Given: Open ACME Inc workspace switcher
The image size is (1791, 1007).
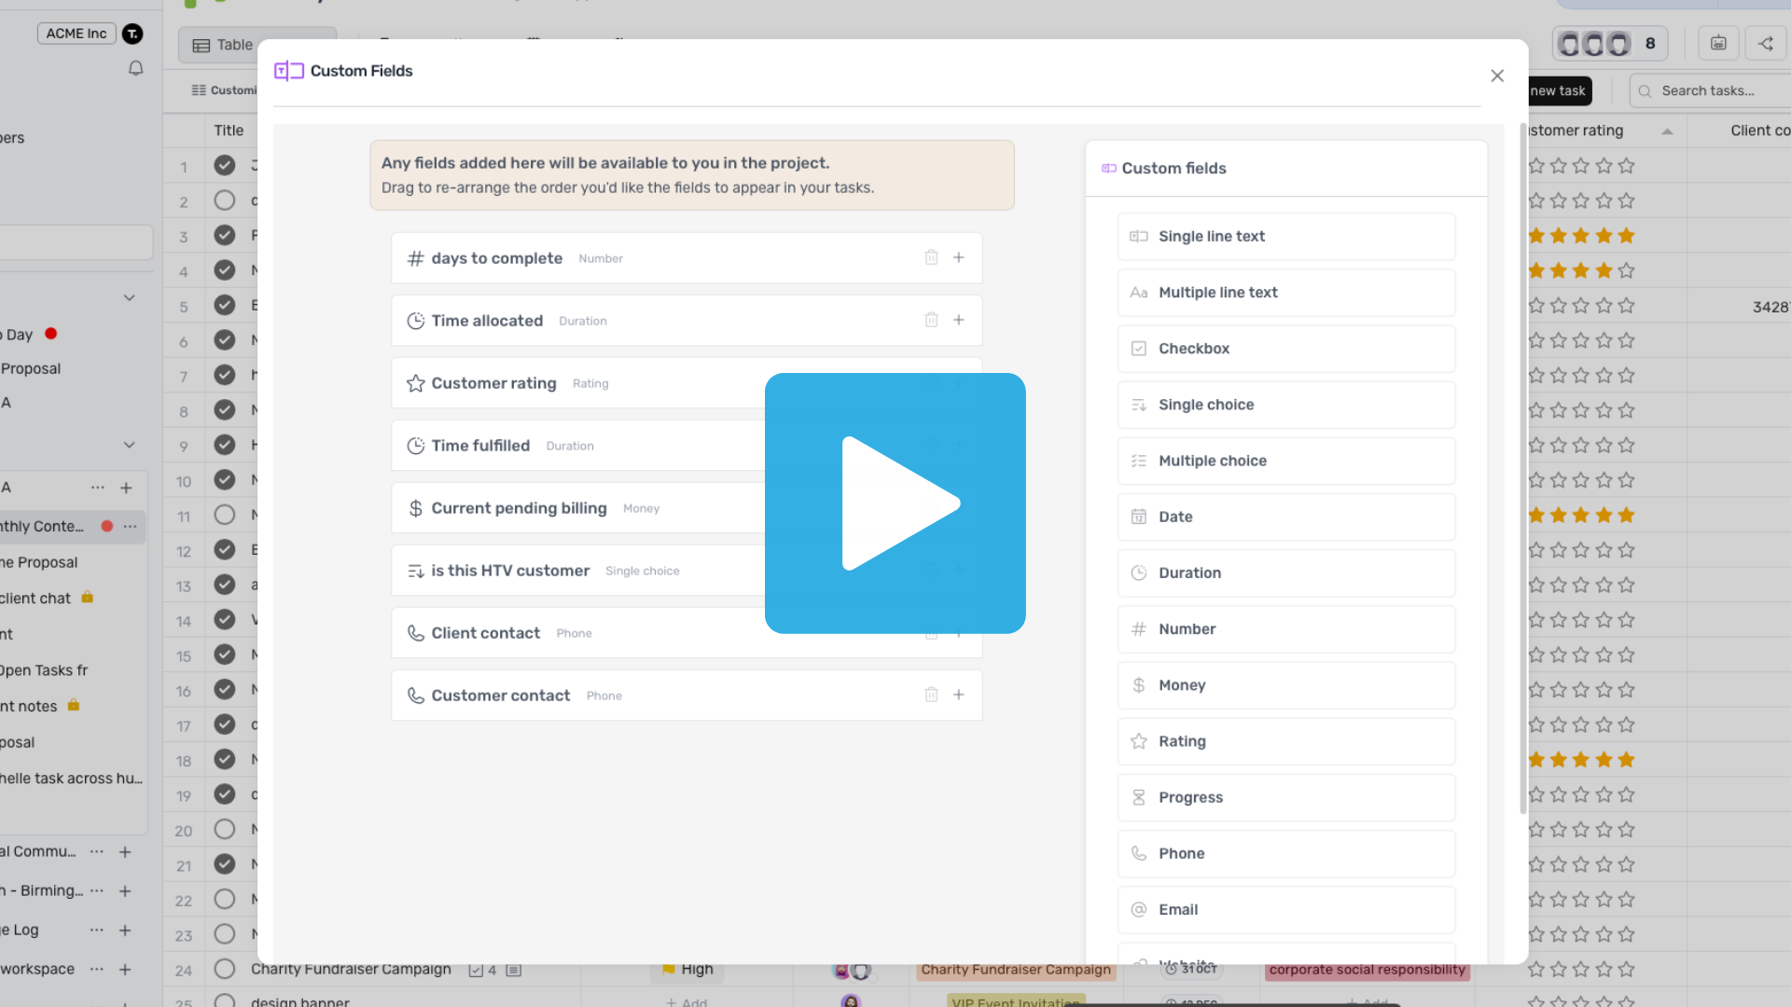Looking at the screenshot, I should tap(76, 34).
